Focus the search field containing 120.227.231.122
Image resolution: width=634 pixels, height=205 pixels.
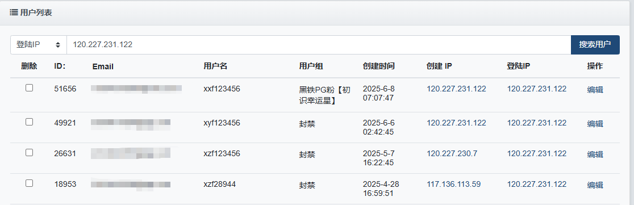coord(319,44)
